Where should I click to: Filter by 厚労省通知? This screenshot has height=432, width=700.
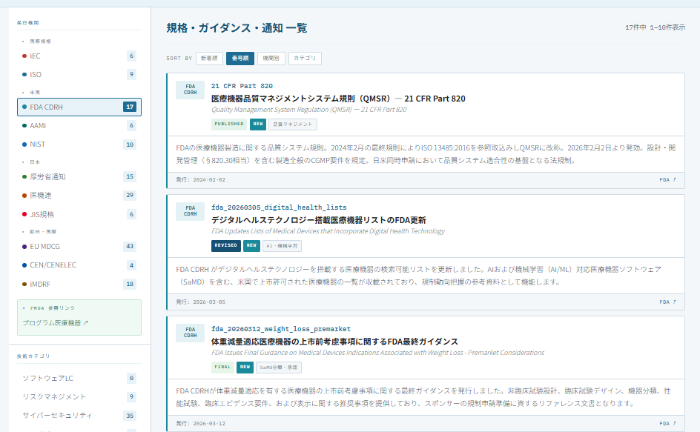(x=79, y=176)
